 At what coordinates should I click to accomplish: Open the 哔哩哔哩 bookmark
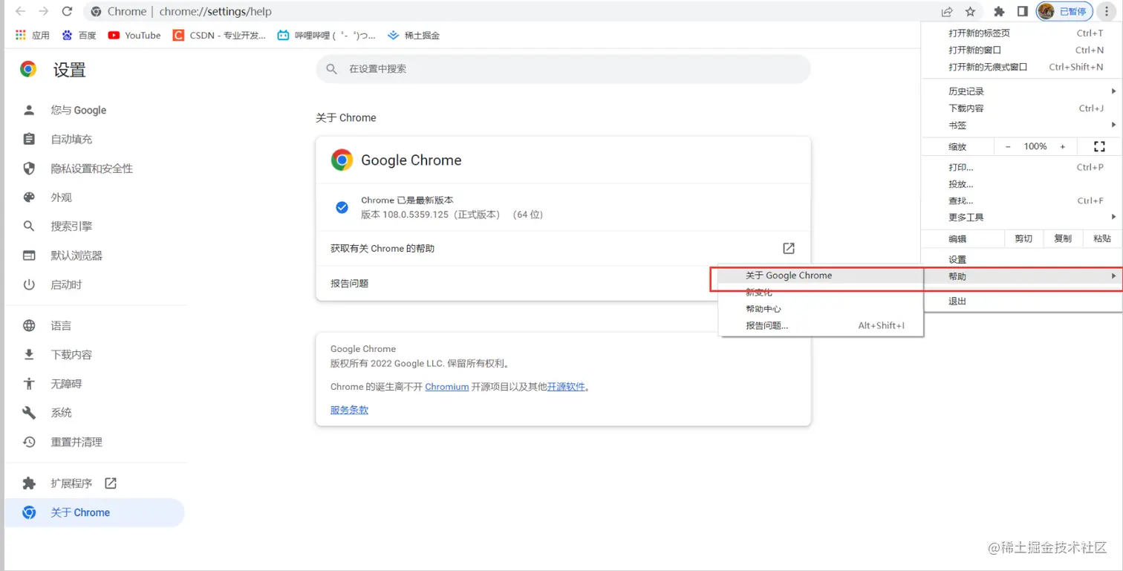click(x=326, y=35)
